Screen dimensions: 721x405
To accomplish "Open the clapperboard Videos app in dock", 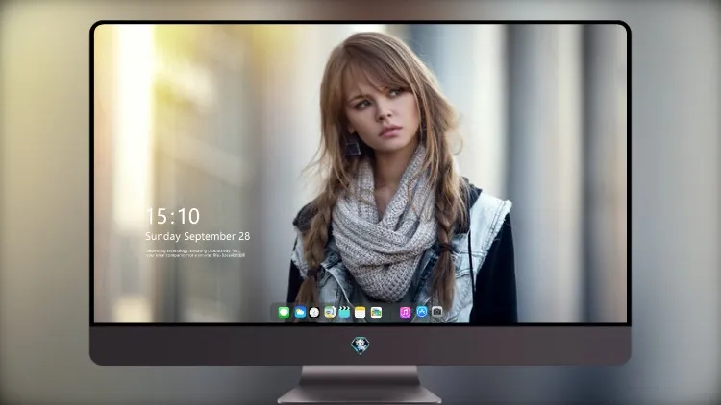I will click(x=344, y=312).
